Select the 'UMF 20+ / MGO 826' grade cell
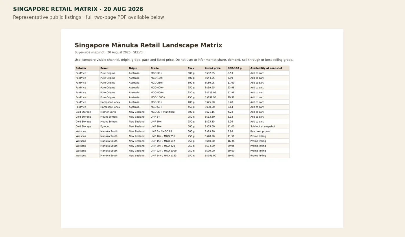 168,146
